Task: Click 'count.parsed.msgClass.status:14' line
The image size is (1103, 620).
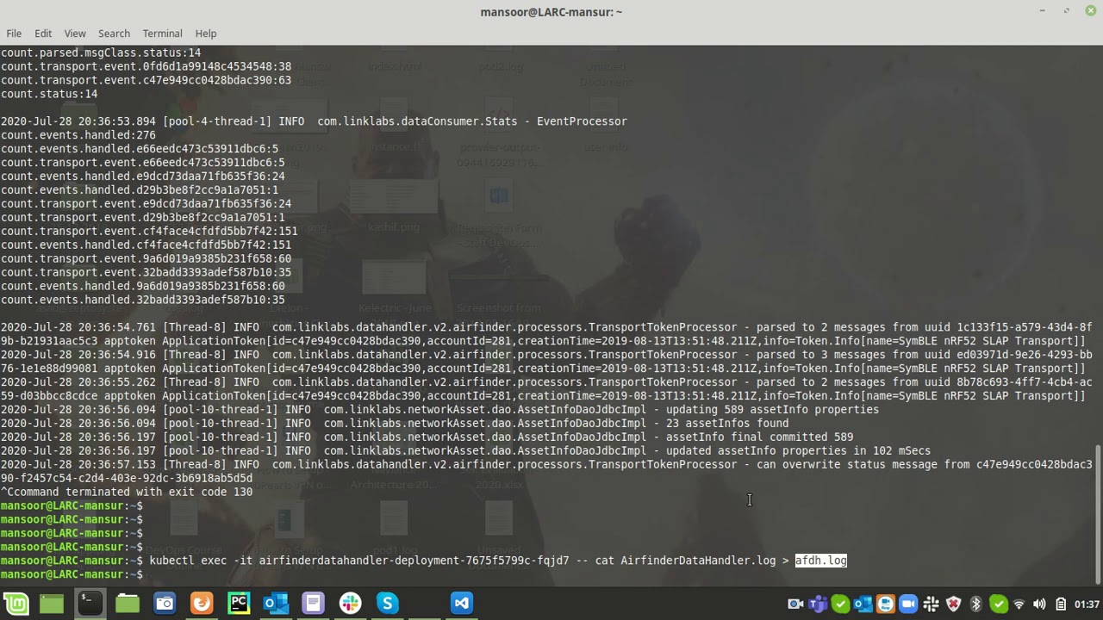Action: click(101, 53)
